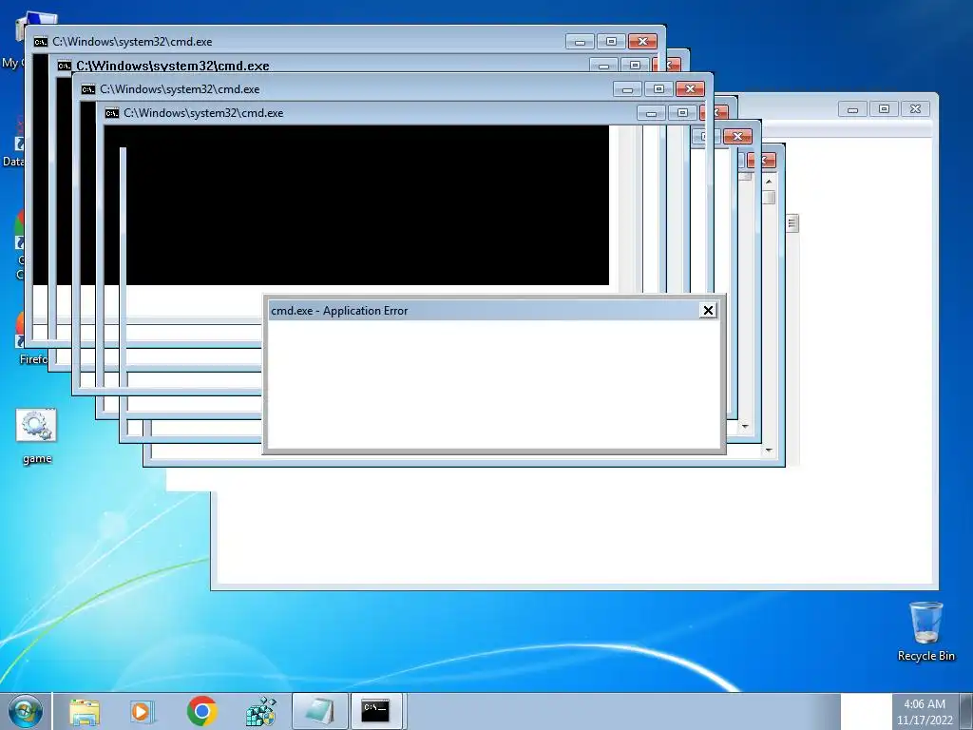973x730 pixels.
Task: Open File Explorer from the taskbar
Action: [85, 711]
